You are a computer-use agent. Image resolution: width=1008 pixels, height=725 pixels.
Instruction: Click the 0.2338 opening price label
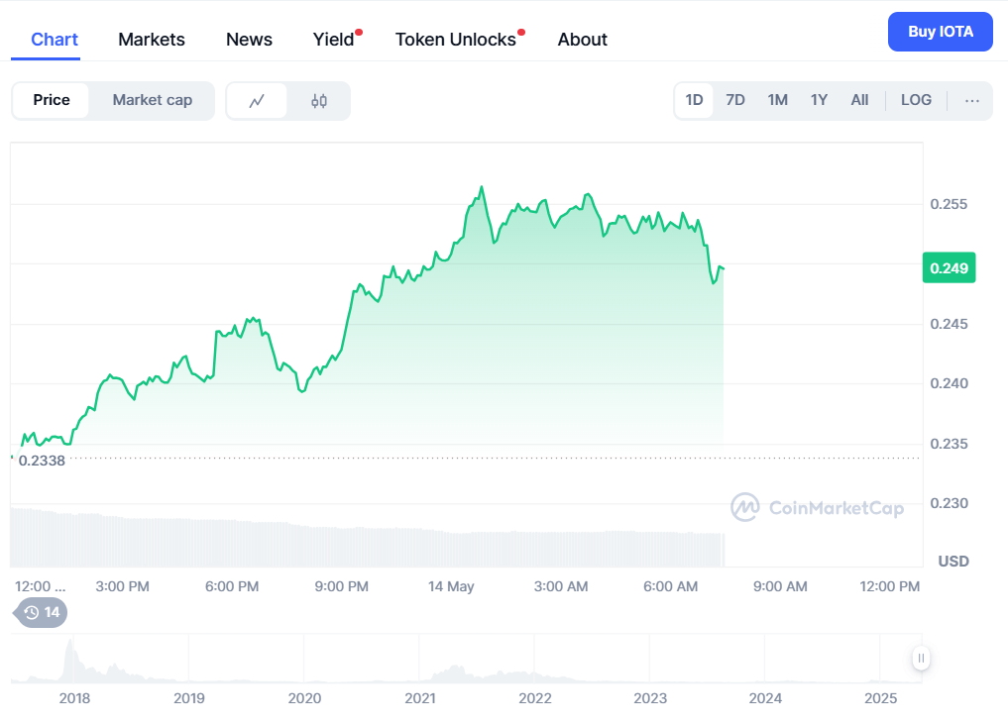pyautogui.click(x=42, y=461)
